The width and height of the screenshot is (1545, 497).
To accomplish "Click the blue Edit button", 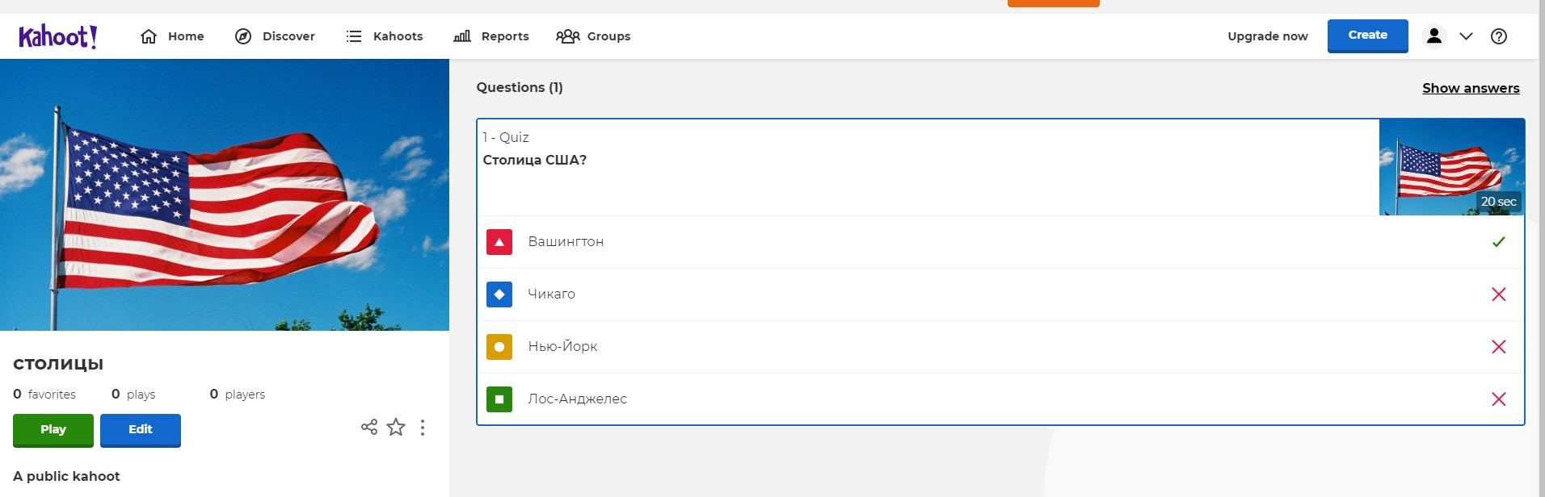I will pos(141,429).
